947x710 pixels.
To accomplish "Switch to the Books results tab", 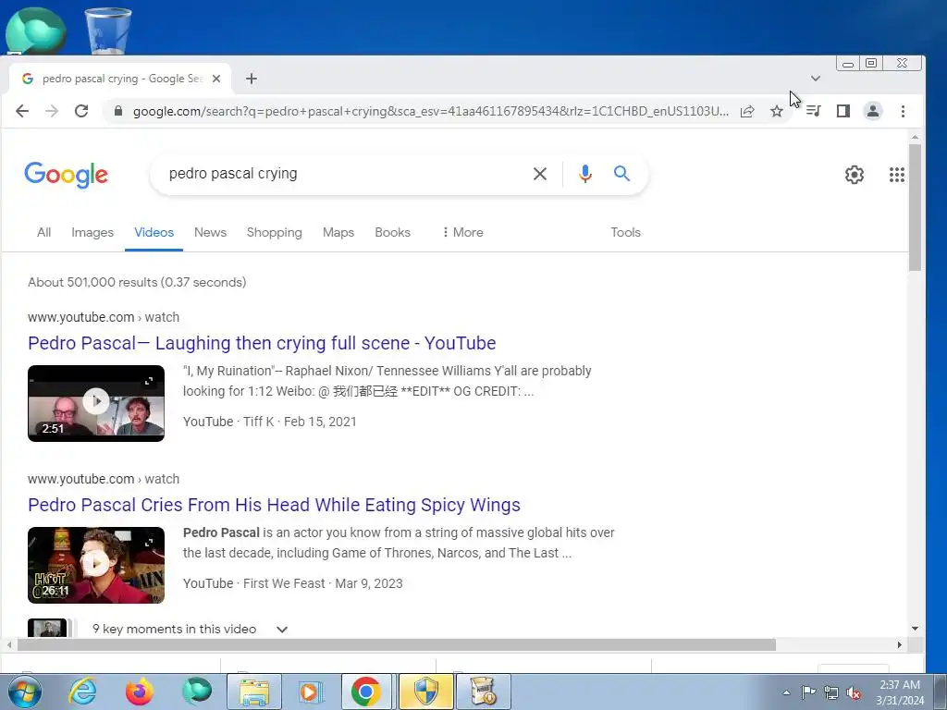I will (392, 232).
